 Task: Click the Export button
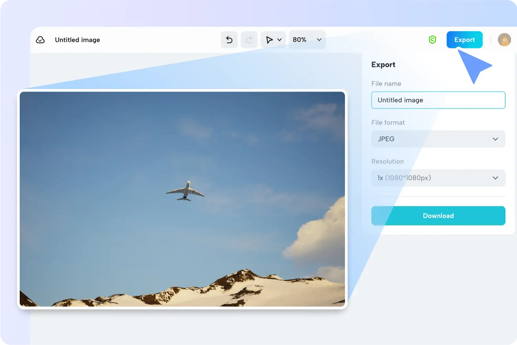pyautogui.click(x=464, y=40)
